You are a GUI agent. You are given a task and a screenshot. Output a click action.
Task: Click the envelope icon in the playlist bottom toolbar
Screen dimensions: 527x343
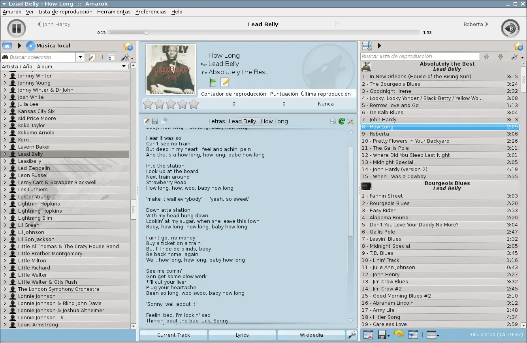(x=413, y=335)
